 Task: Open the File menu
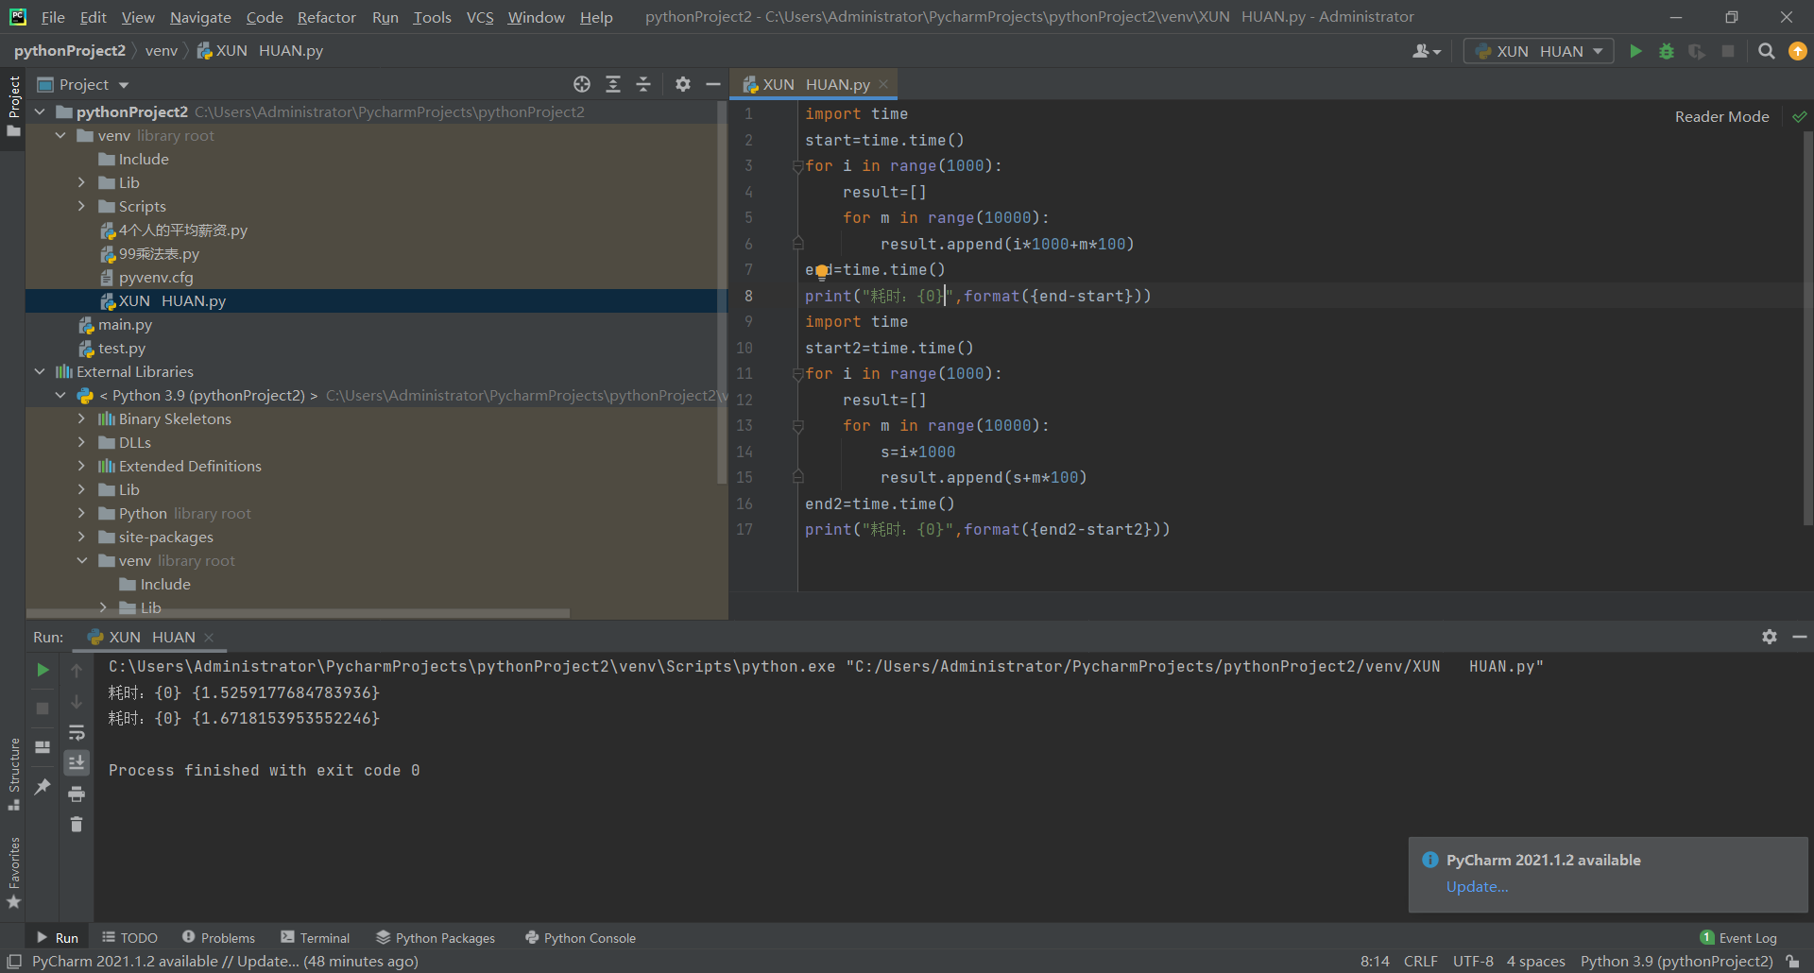click(x=53, y=17)
